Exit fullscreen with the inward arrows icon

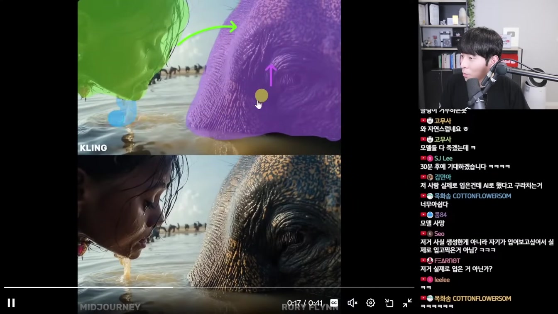coord(407,303)
